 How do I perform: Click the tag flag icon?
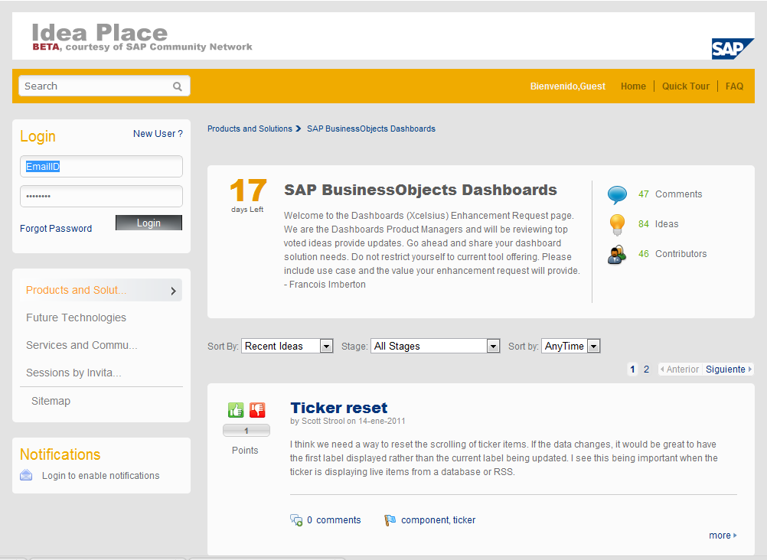click(390, 520)
